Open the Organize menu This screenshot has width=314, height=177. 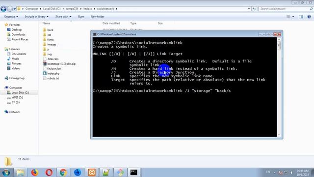pyautogui.click(x=11, y=16)
